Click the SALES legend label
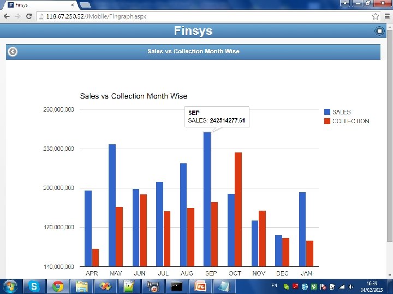The height and width of the screenshot is (294, 393). 341,112
